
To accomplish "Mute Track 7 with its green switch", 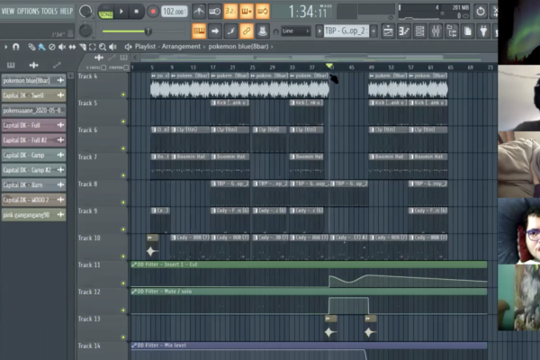I will [123, 175].
